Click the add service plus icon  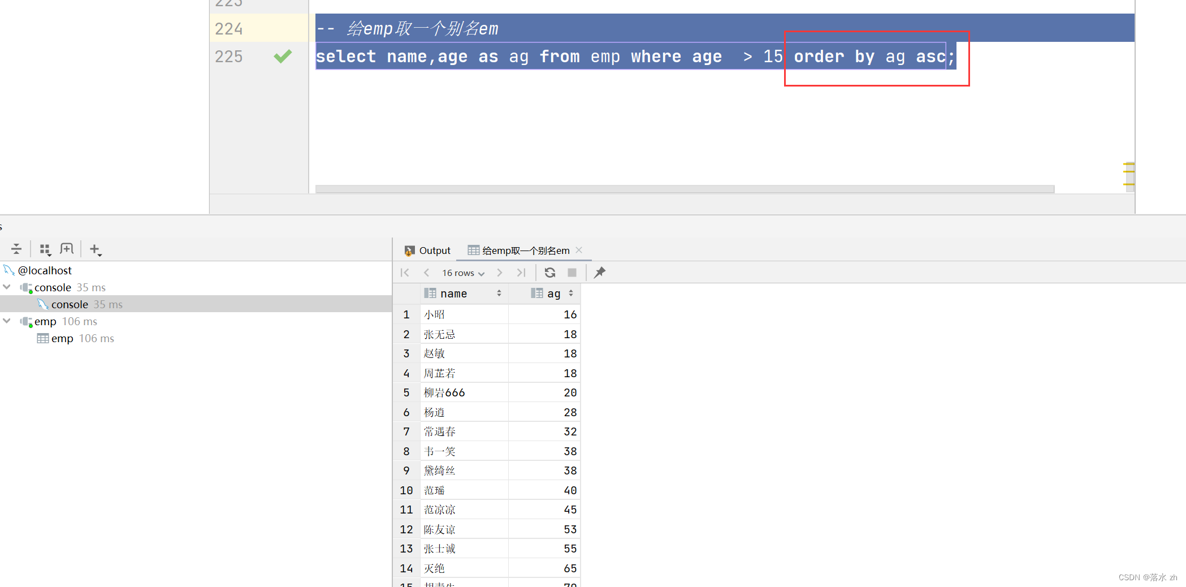(96, 249)
